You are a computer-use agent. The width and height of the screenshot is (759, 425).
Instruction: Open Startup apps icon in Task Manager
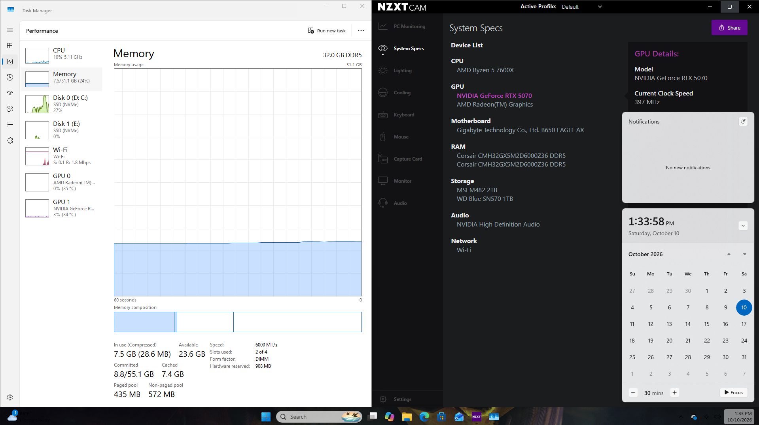(10, 93)
